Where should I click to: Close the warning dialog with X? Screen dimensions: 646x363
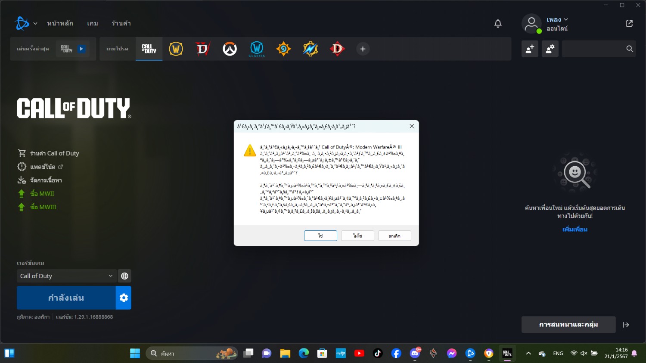pyautogui.click(x=412, y=126)
